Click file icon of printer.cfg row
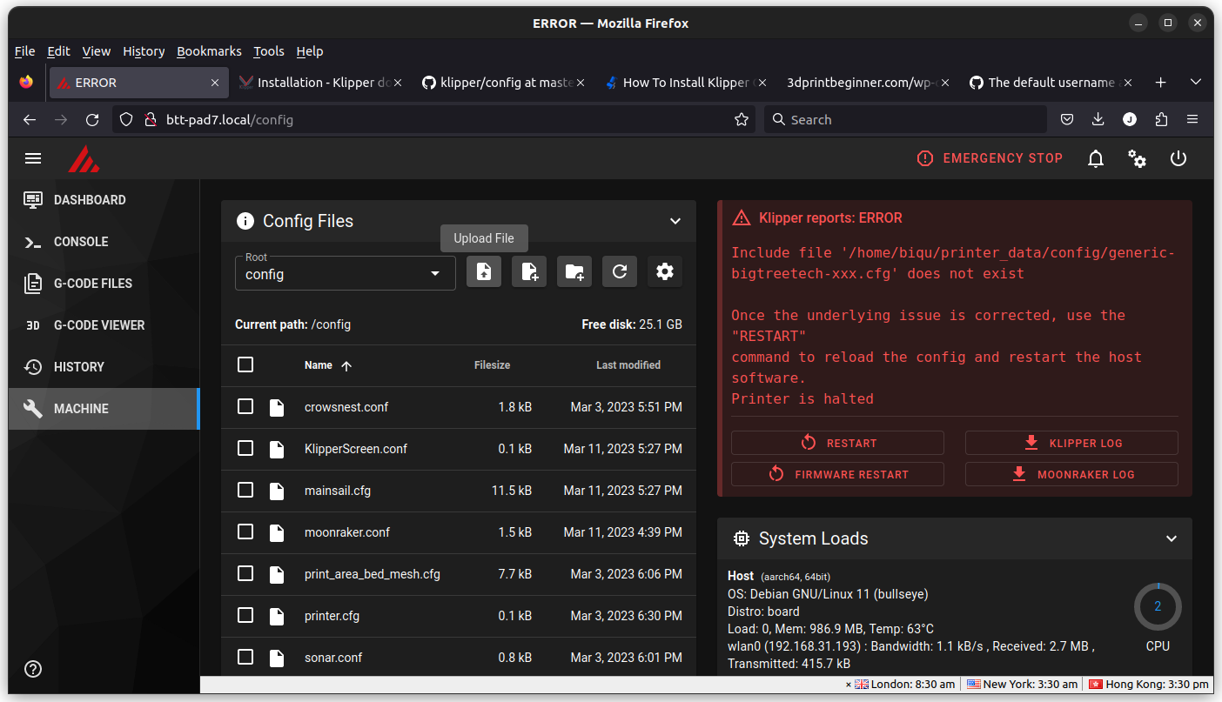This screenshot has width=1222, height=702. pos(277,616)
